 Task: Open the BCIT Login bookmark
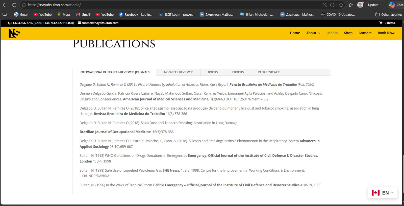[x=177, y=14]
